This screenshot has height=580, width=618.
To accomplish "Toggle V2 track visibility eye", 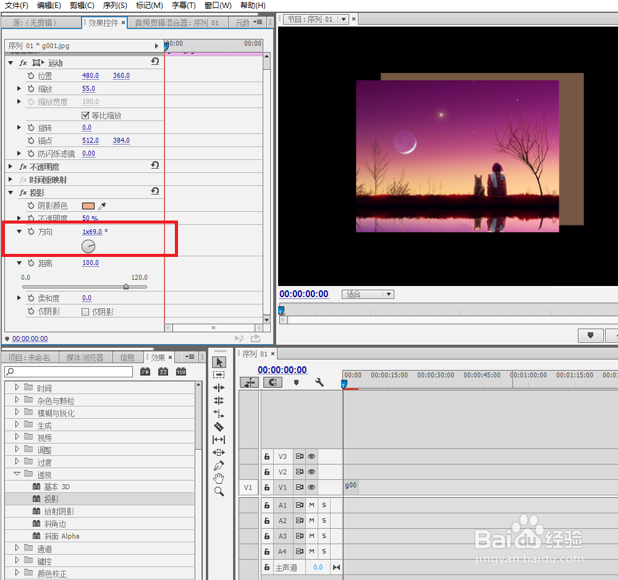I will pyautogui.click(x=311, y=472).
